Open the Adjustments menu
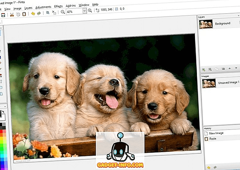Screen dimensions: 240x170 43,7
